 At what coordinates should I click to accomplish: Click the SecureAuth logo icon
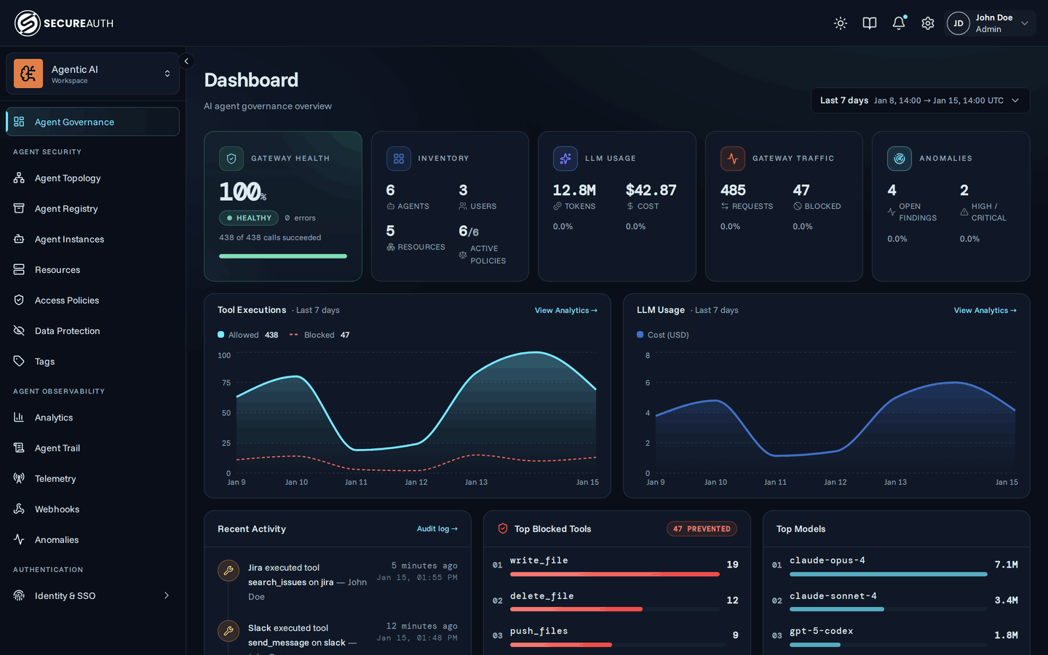(28, 23)
